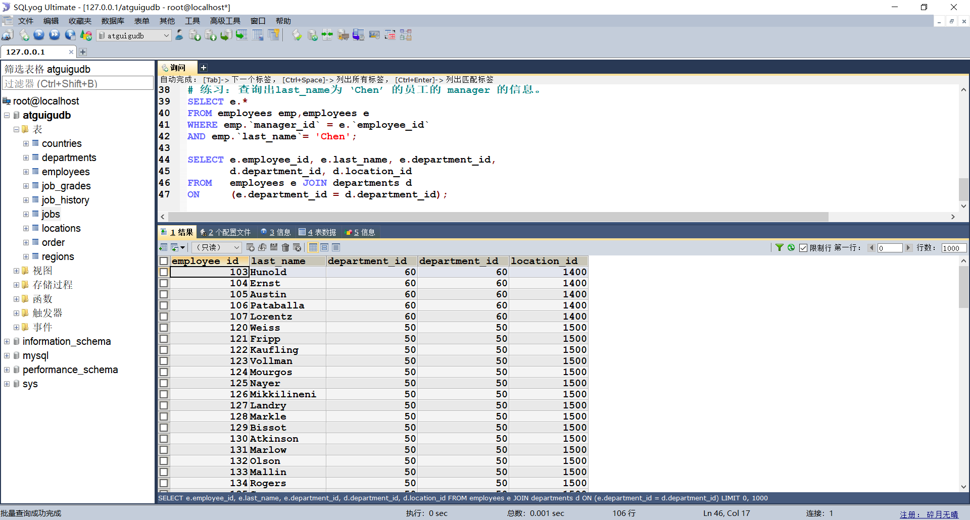Click the duplicate row icon
The image size is (970, 520).
[262, 247]
